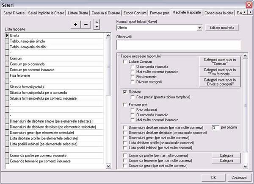
Task: Remove selected report with minus button
Action: click(86, 25)
